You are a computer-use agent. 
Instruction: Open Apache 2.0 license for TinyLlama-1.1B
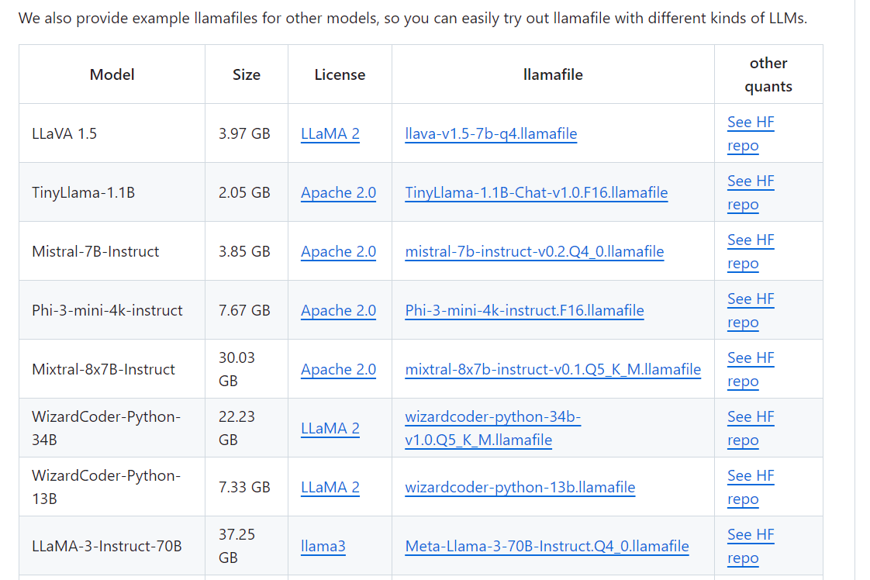point(338,192)
